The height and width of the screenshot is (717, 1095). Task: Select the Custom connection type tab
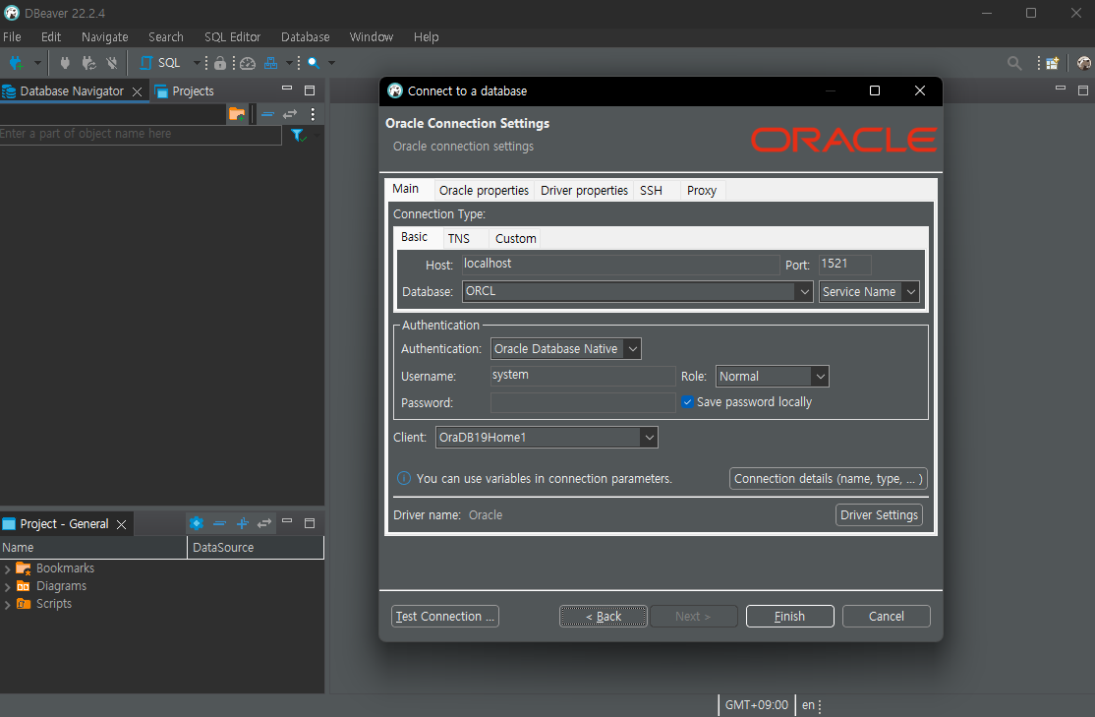(x=516, y=239)
